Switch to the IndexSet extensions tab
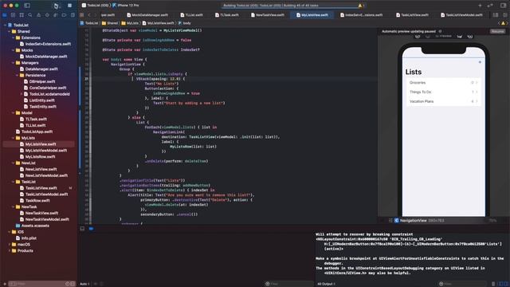510x287 pixels. [361, 15]
